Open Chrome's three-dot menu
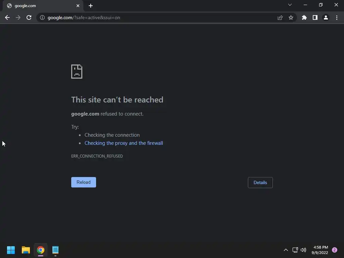 coord(337,17)
